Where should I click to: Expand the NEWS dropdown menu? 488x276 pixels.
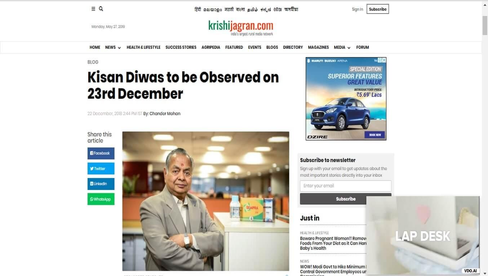[x=113, y=47]
